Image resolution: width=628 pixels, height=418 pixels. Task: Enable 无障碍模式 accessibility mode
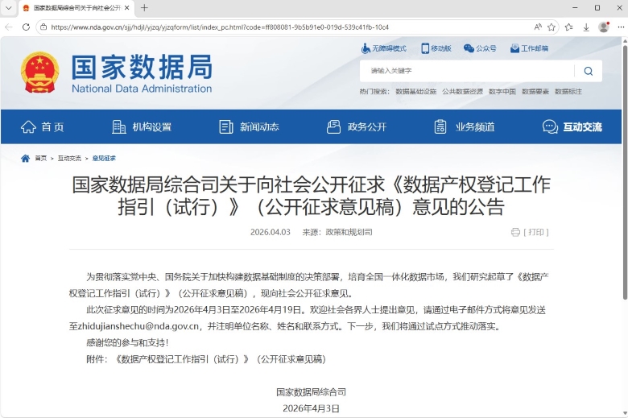pyautogui.click(x=383, y=48)
